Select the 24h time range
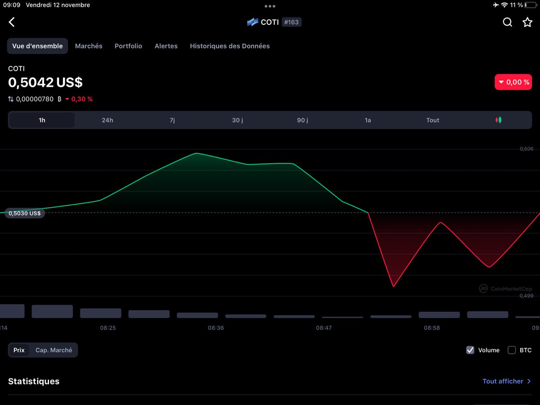 click(108, 120)
